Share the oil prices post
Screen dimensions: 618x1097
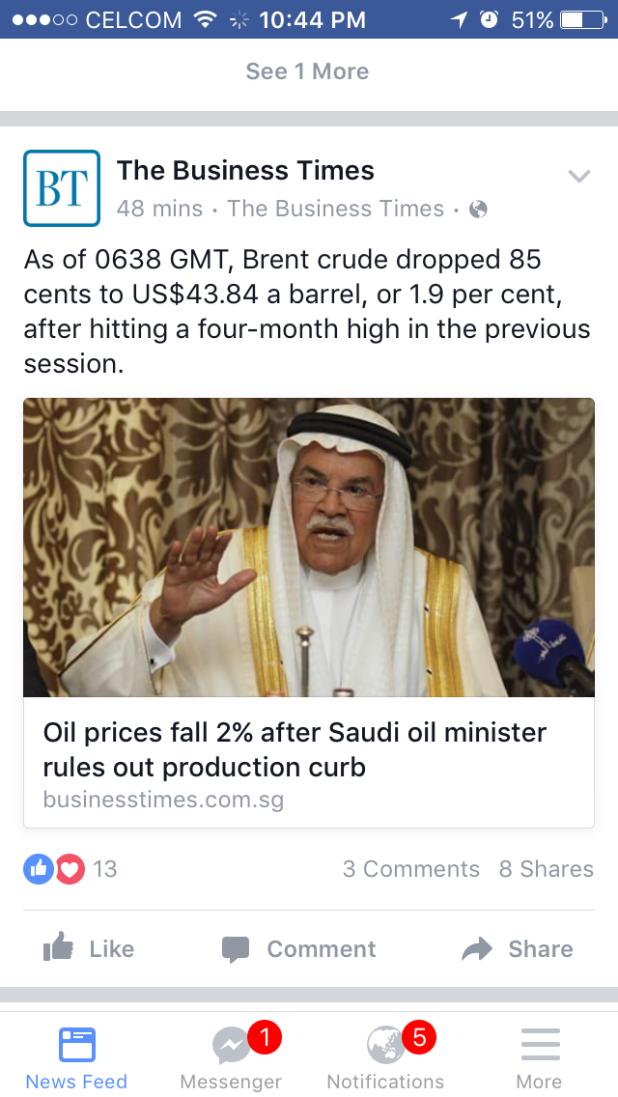[518, 949]
